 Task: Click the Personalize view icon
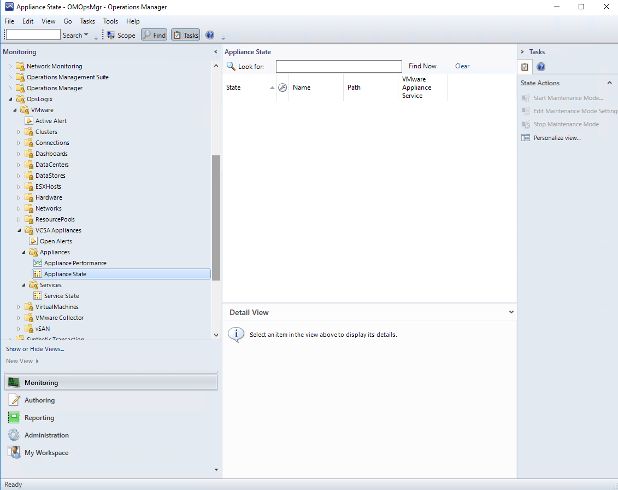coord(525,138)
